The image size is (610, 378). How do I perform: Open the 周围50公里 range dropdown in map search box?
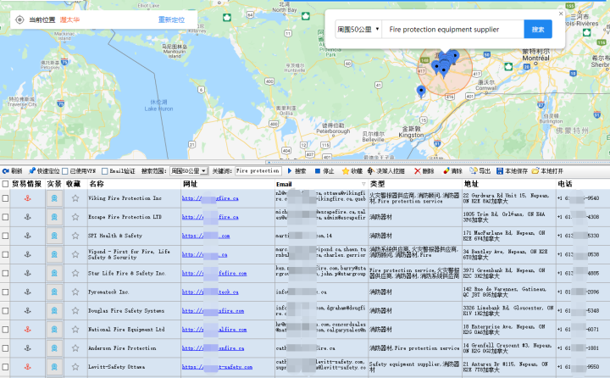point(358,29)
